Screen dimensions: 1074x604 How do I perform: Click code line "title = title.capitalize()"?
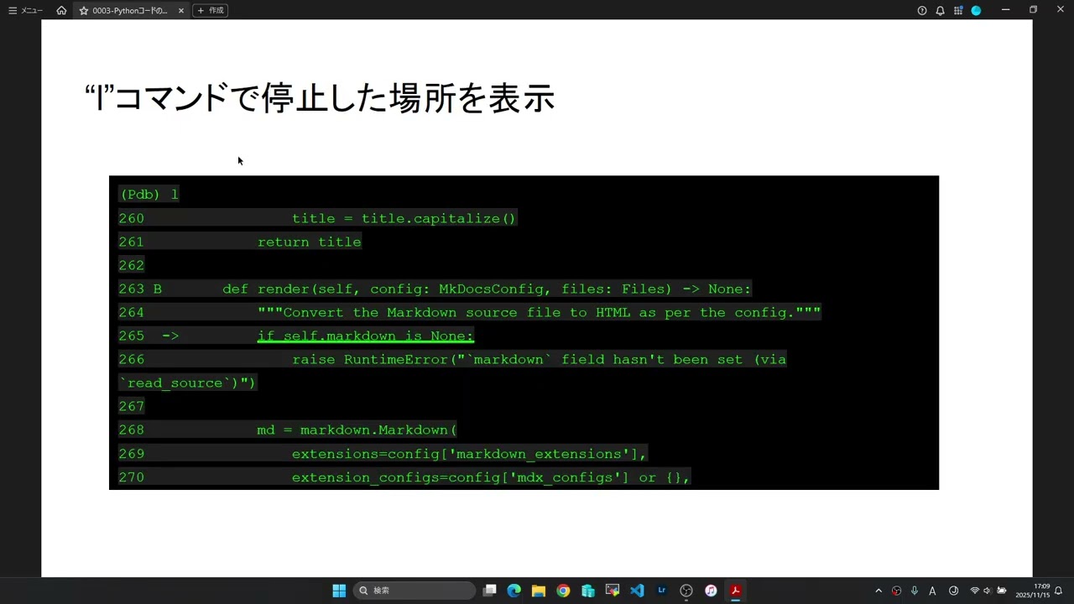[404, 218]
